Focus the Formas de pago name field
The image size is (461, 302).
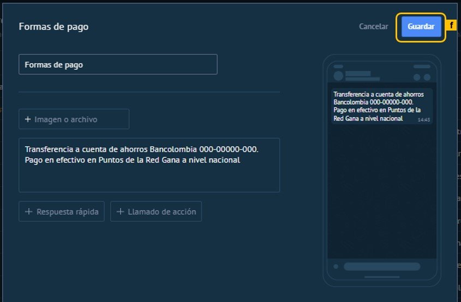click(x=118, y=64)
